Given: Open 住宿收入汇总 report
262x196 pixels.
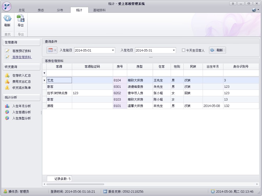Looking at the screenshot, I should coord(21,76).
